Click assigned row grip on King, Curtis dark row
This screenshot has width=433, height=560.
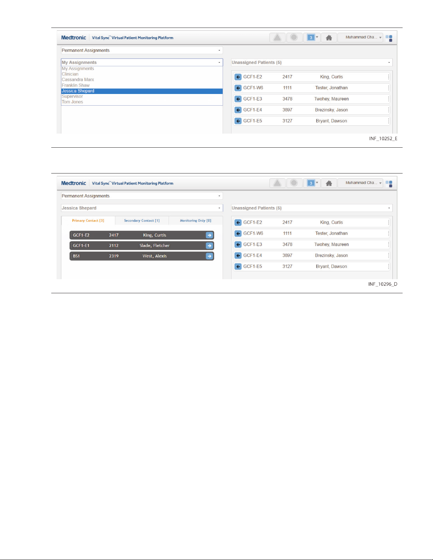[71, 235]
